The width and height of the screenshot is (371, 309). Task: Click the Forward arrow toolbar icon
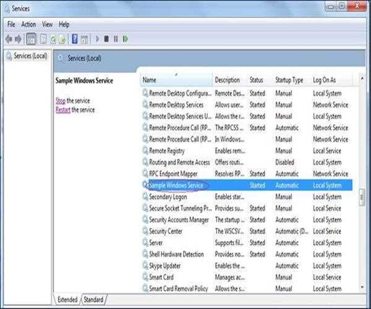click(x=18, y=39)
